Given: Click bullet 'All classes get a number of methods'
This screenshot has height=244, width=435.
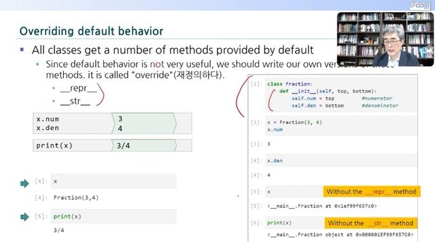Looking at the screenshot, I should [x=173, y=50].
